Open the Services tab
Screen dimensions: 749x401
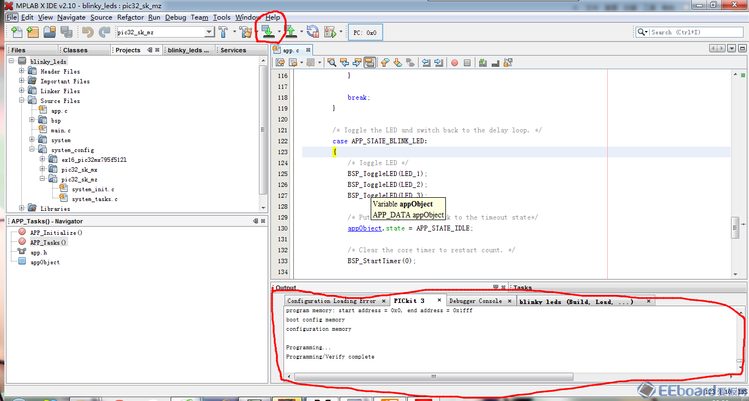pyautogui.click(x=233, y=50)
